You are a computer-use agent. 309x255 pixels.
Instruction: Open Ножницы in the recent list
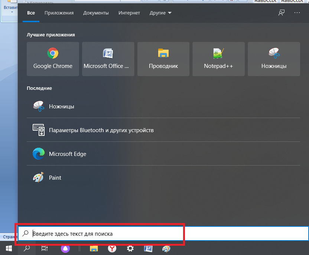click(163, 106)
